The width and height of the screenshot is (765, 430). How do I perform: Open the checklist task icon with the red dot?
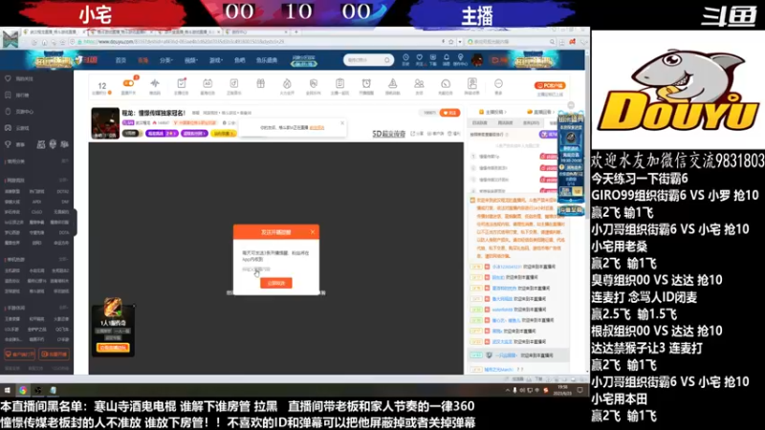(182, 83)
